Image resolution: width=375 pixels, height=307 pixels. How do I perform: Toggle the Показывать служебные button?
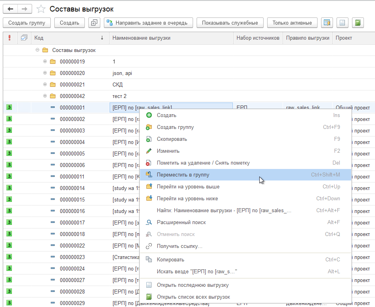coord(230,23)
